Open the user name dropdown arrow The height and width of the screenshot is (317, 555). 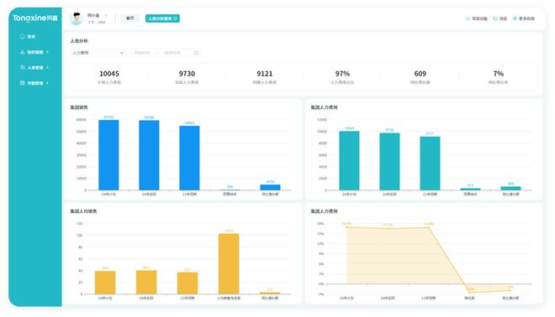(106, 16)
